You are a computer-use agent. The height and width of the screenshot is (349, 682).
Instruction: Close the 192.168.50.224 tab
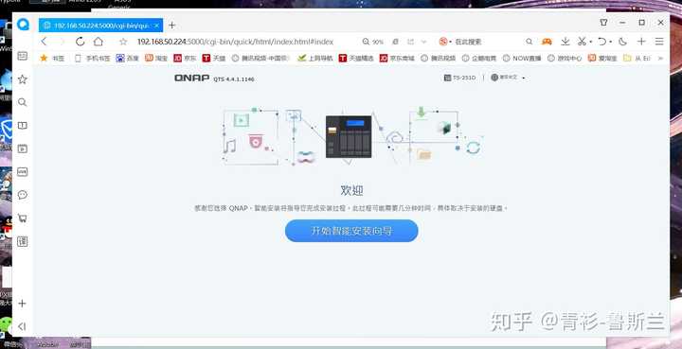click(x=156, y=26)
